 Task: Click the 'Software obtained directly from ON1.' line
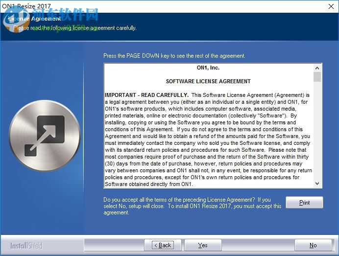point(149,184)
